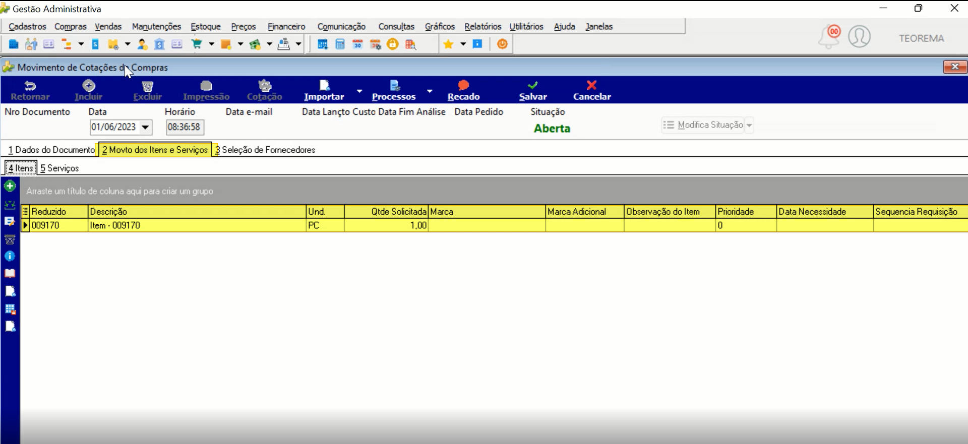Click the bank building toolbar icon

point(159,44)
